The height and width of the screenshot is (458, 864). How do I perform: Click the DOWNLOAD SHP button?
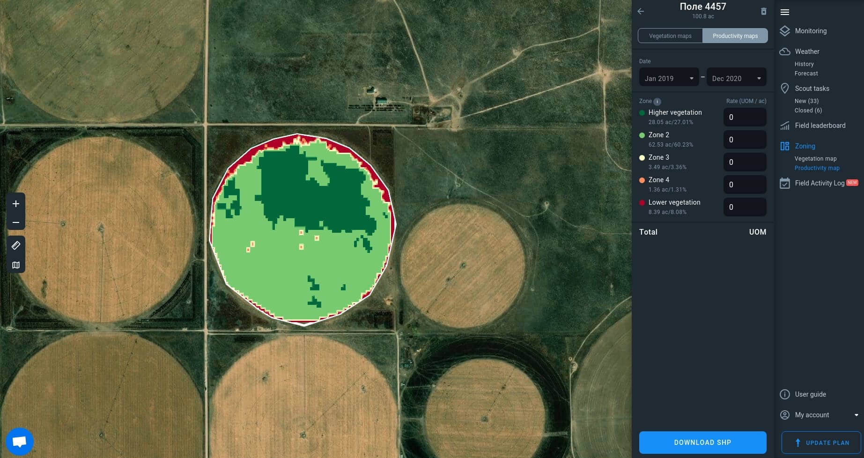coord(702,443)
